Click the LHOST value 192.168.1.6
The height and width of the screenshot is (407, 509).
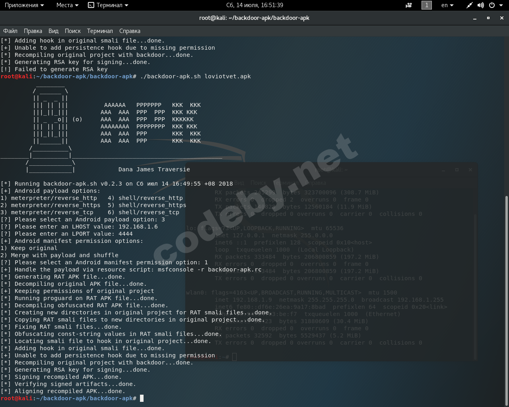pos(138,227)
